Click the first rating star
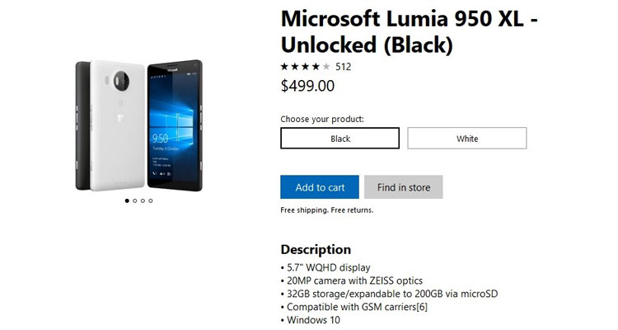Screen dimensions: 618x330 (x=285, y=67)
